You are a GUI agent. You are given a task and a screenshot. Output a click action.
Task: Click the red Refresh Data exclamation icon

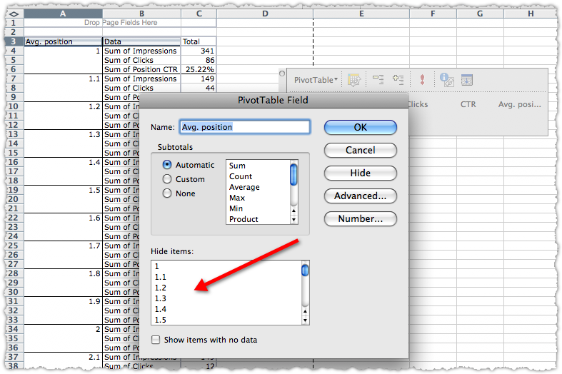pos(422,79)
